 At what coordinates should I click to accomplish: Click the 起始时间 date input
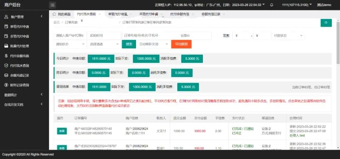click(104, 36)
